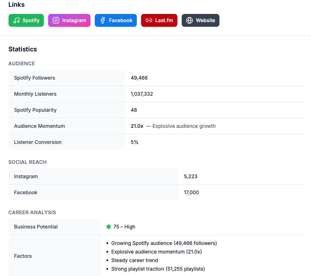Click the Spotify Popularity row label

(x=35, y=110)
